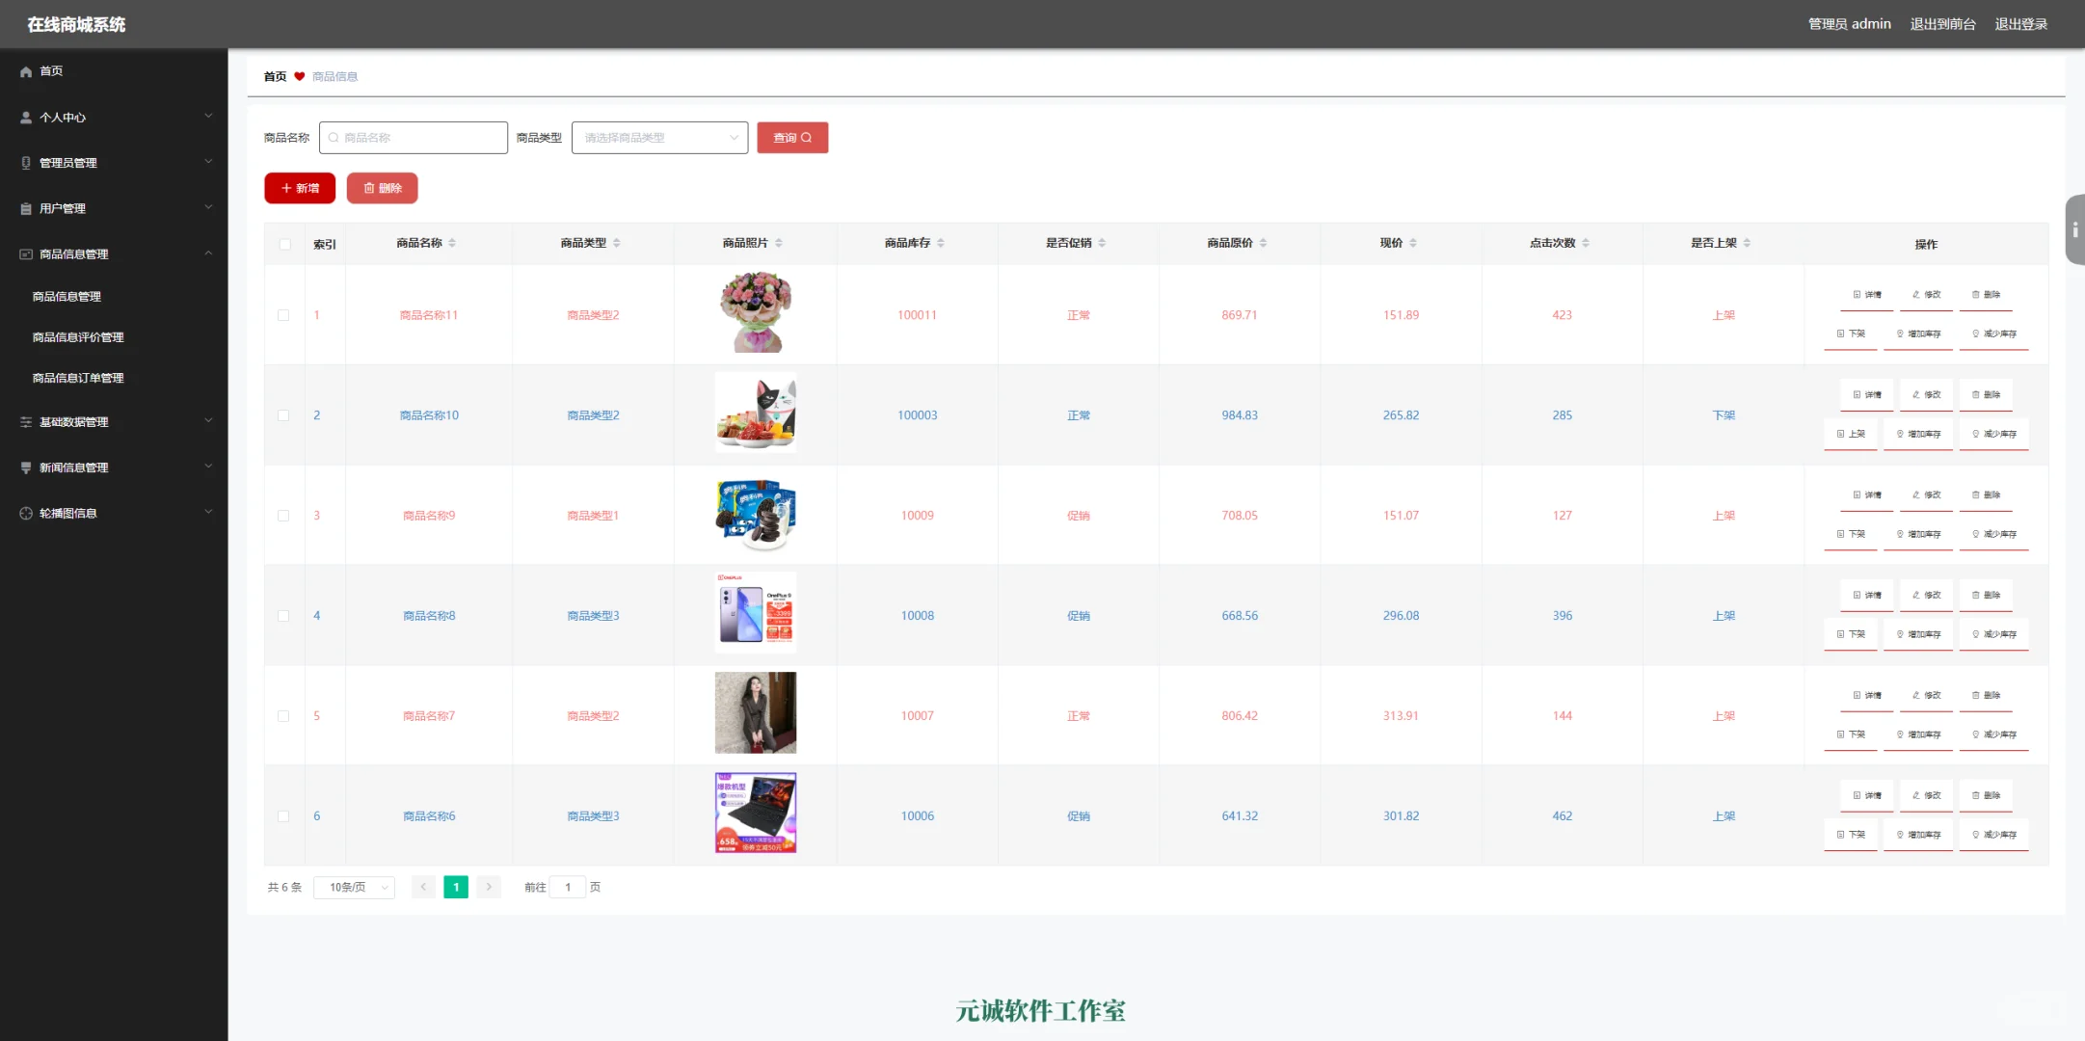Open the 商品类型 select dropdown
The height and width of the screenshot is (1041, 2085).
tap(659, 138)
